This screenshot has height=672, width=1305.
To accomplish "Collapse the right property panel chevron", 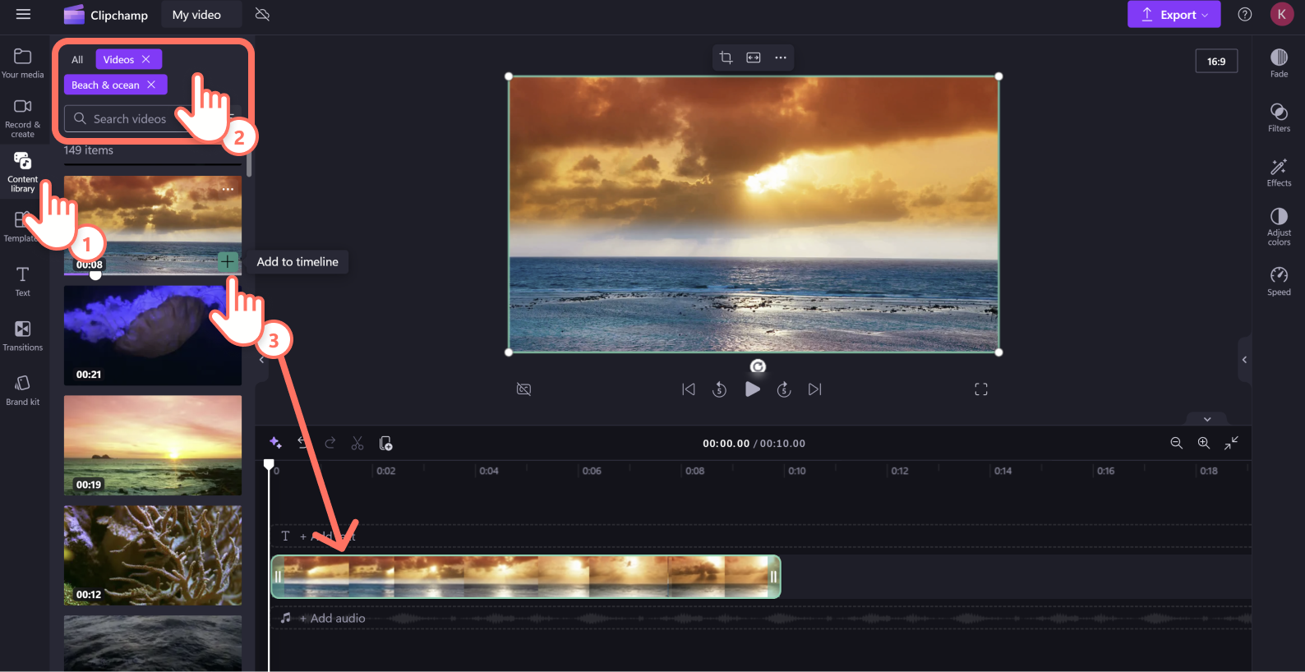I will (1244, 360).
